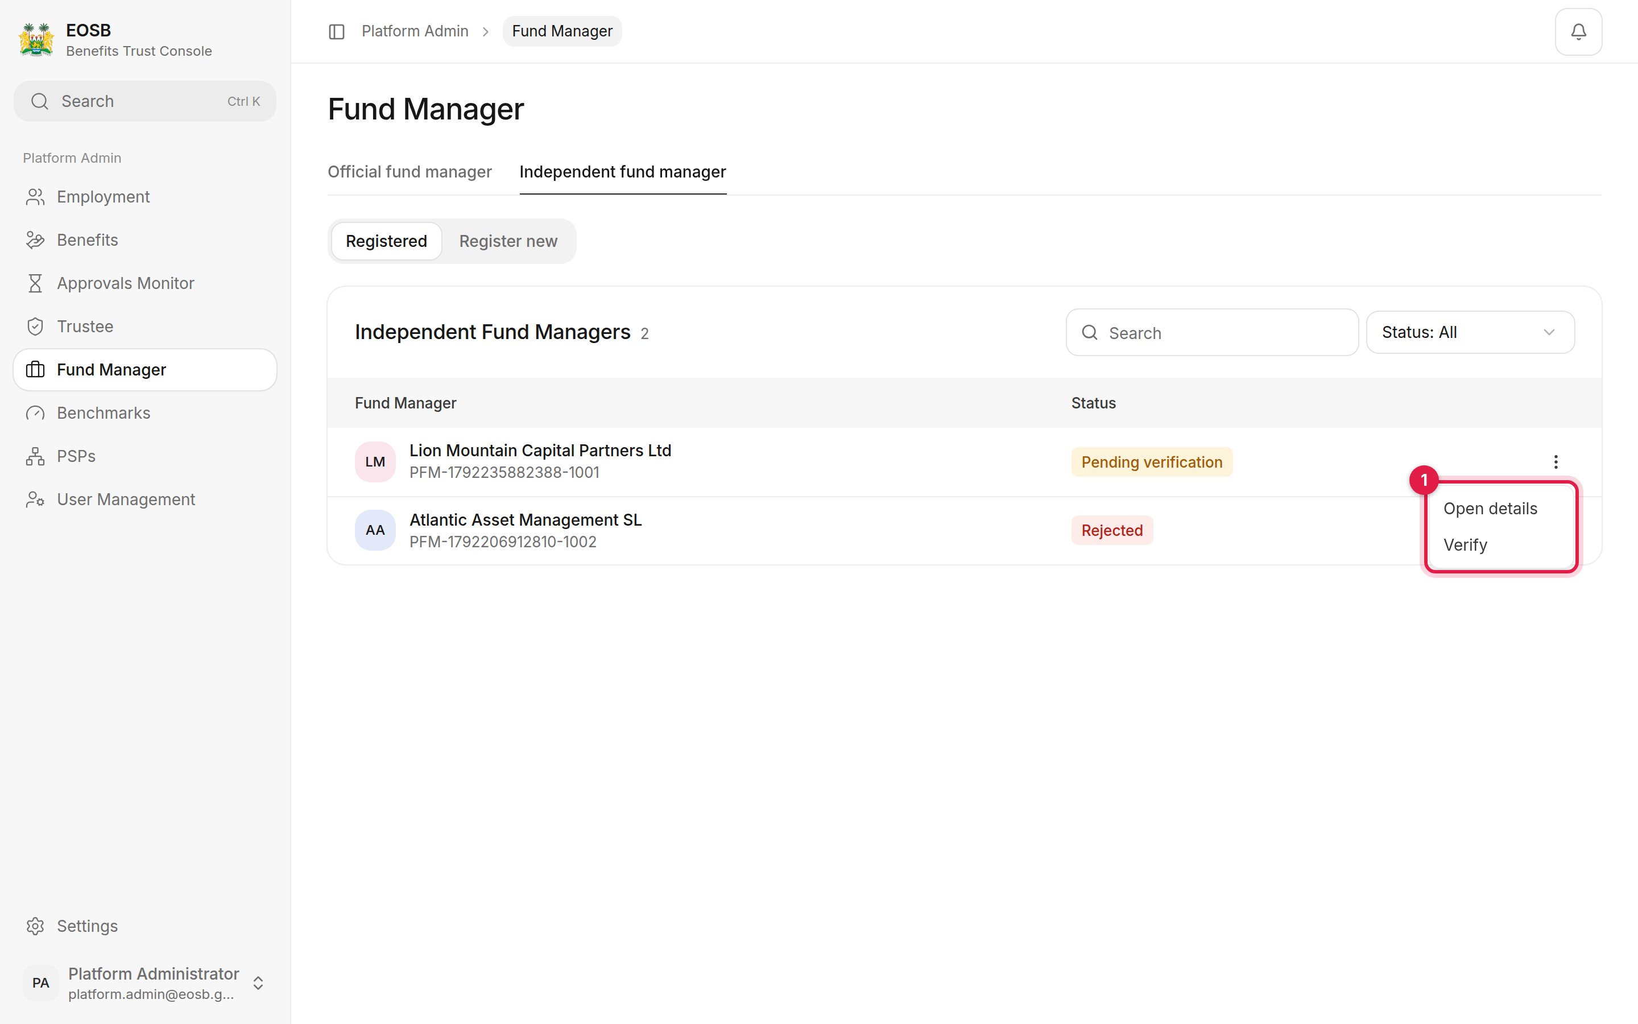Click the Benefits hand icon
The height and width of the screenshot is (1024, 1638).
pyautogui.click(x=35, y=240)
